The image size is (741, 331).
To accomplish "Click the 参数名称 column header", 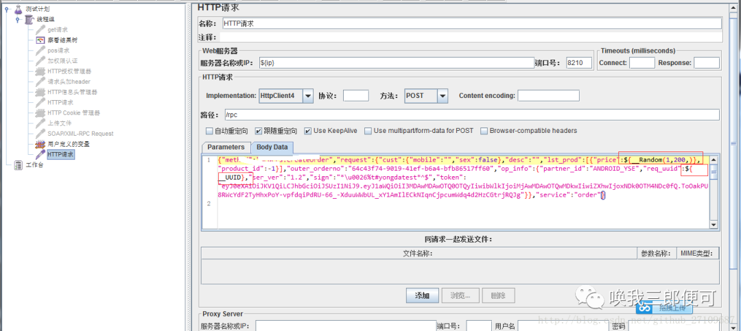I will point(657,254).
